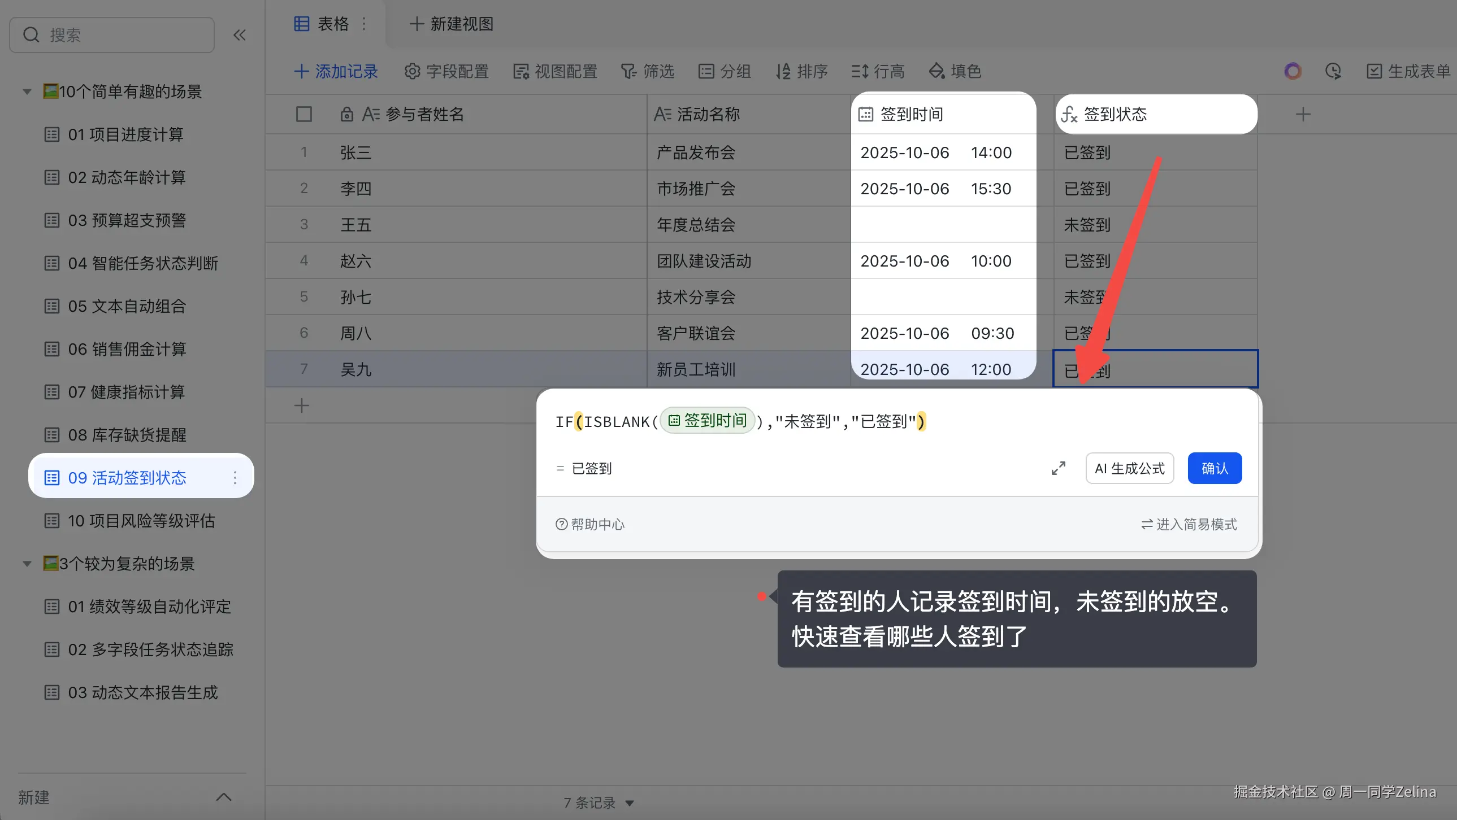Click the sheet icon for 05 文本自动组合

pyautogui.click(x=52, y=306)
